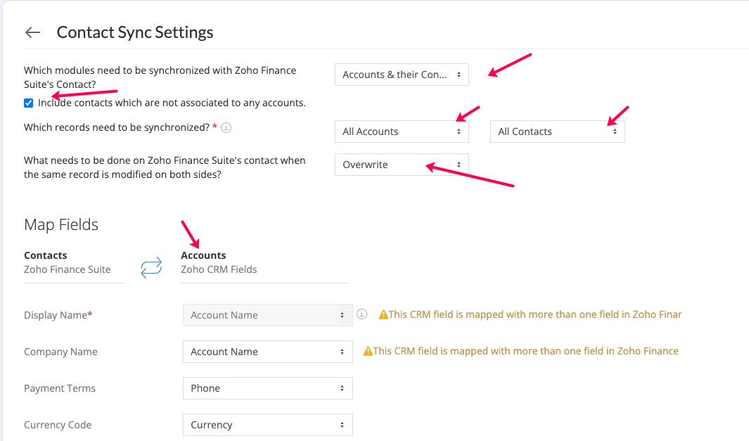Select the Accounts Zoho CRM Fields tab

click(x=219, y=262)
